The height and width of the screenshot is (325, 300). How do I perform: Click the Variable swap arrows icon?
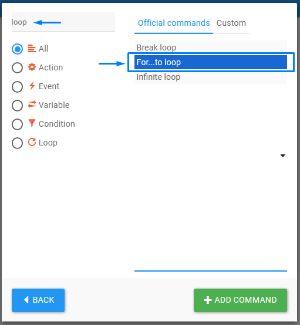[32, 104]
